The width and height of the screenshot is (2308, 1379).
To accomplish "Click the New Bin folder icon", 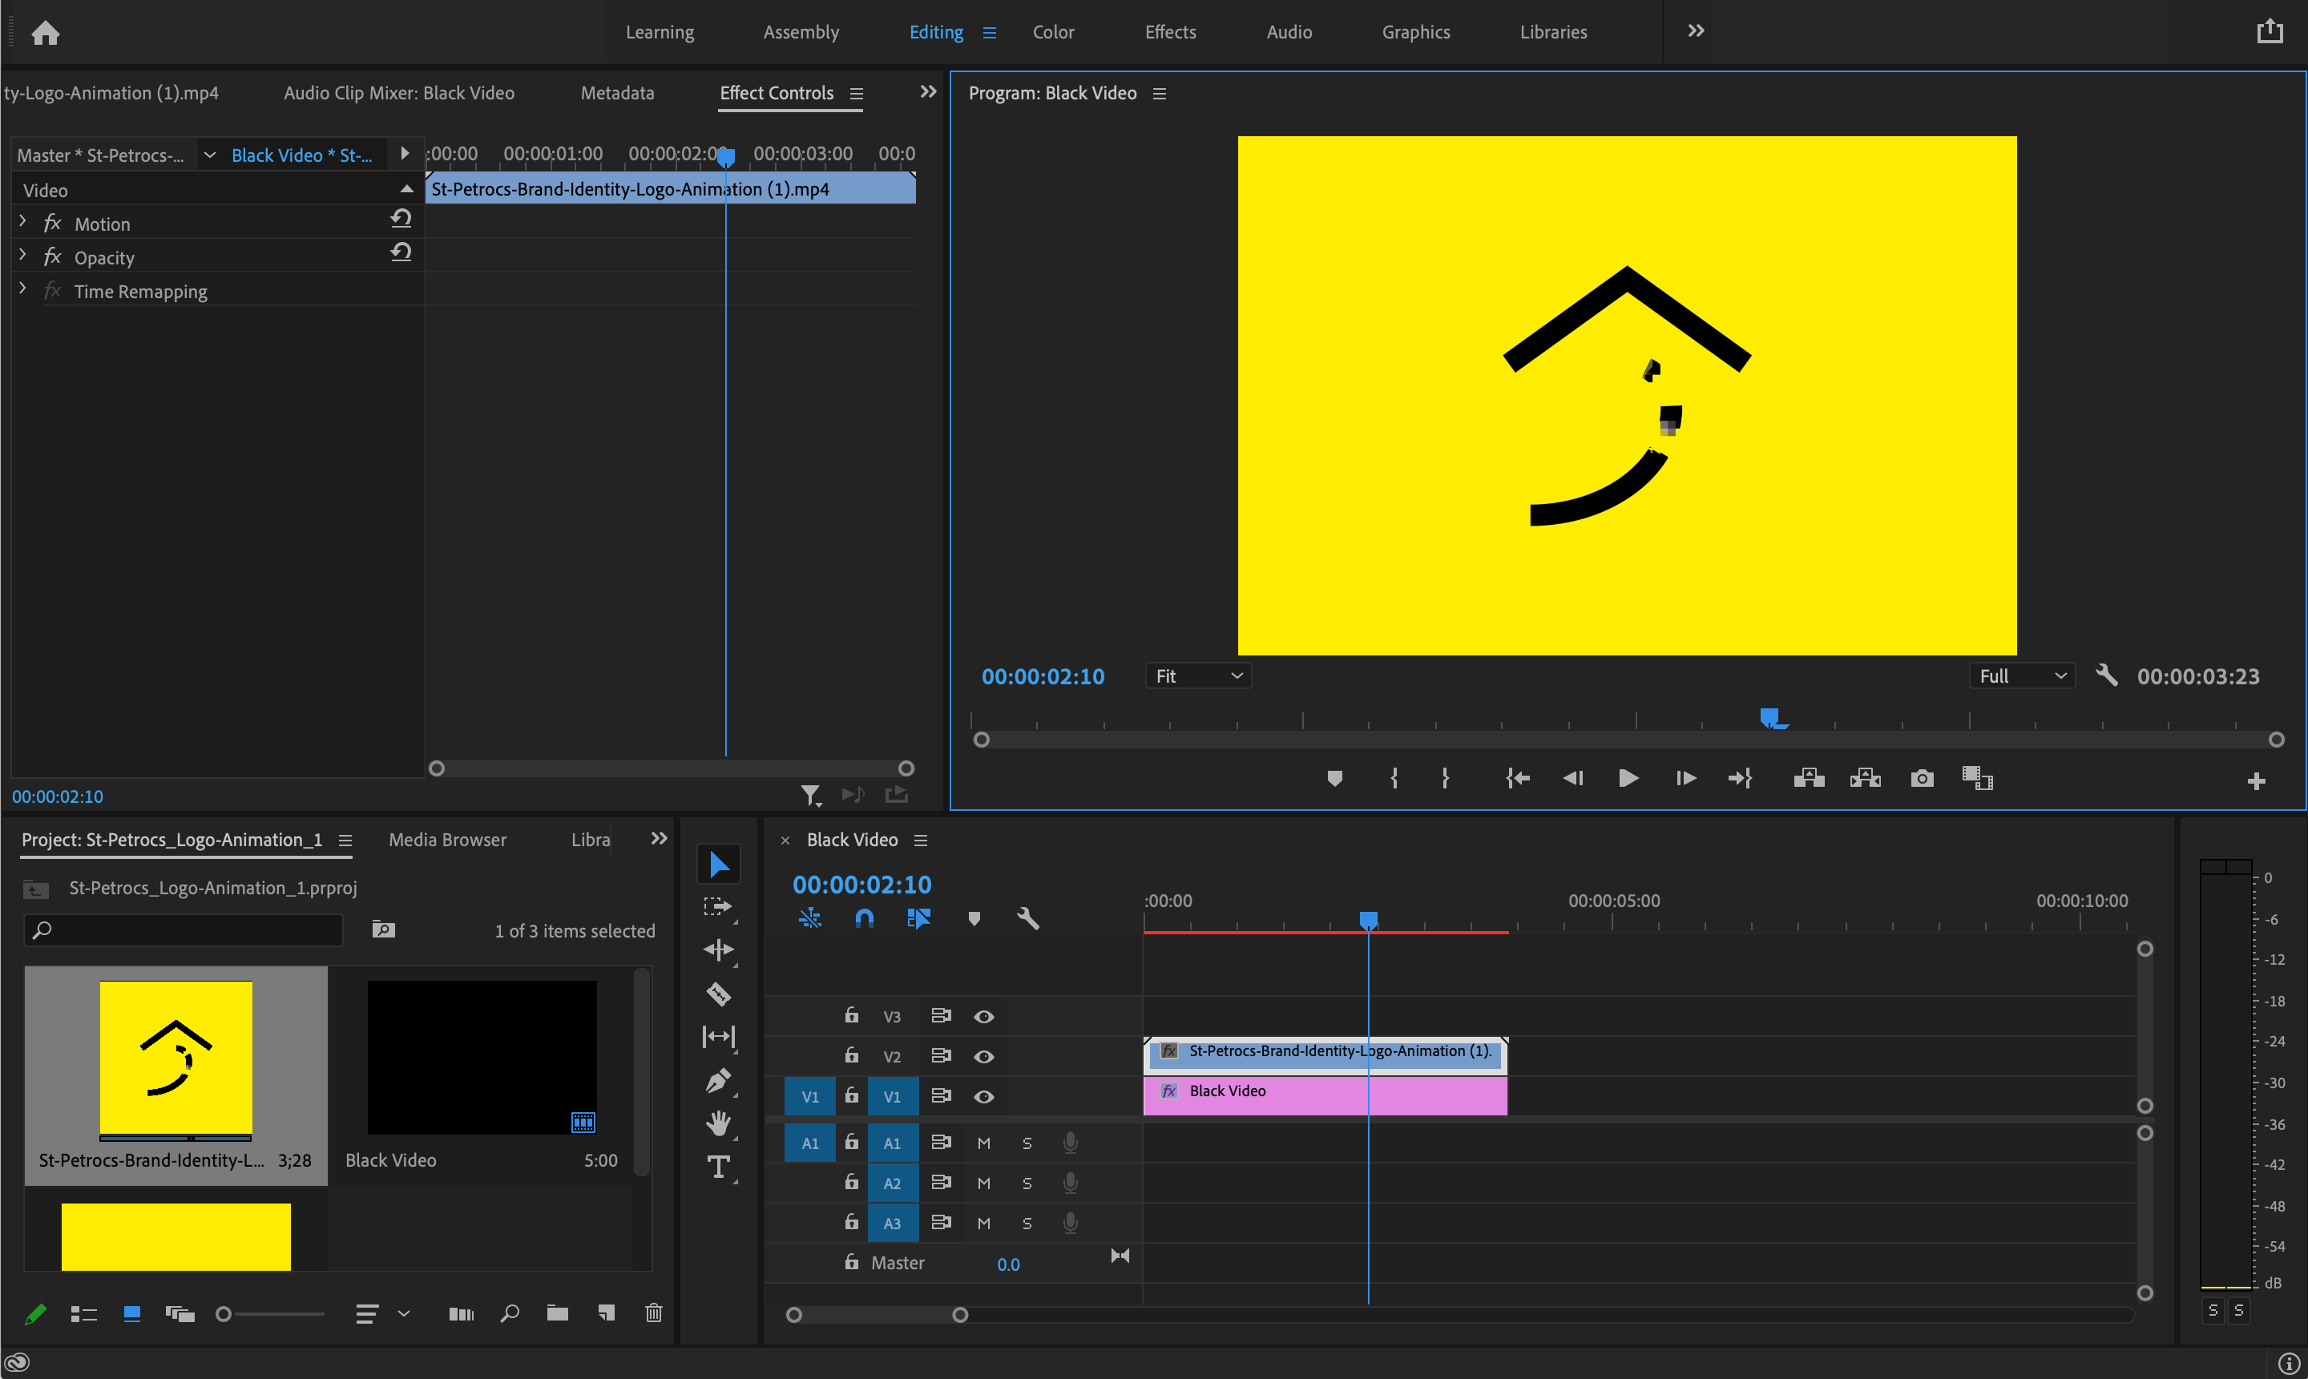I will pyautogui.click(x=558, y=1313).
